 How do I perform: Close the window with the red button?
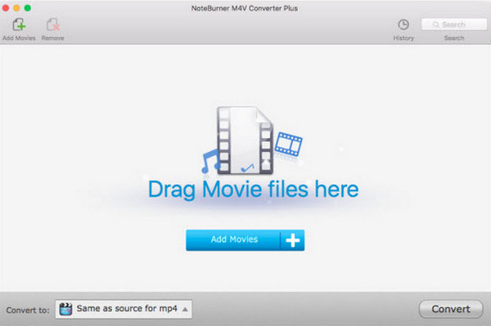pyautogui.click(x=6, y=8)
